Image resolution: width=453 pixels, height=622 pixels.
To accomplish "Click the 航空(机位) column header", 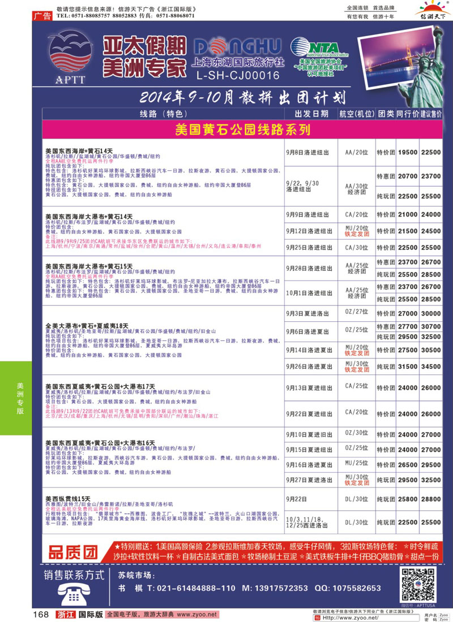I will coord(356,114).
